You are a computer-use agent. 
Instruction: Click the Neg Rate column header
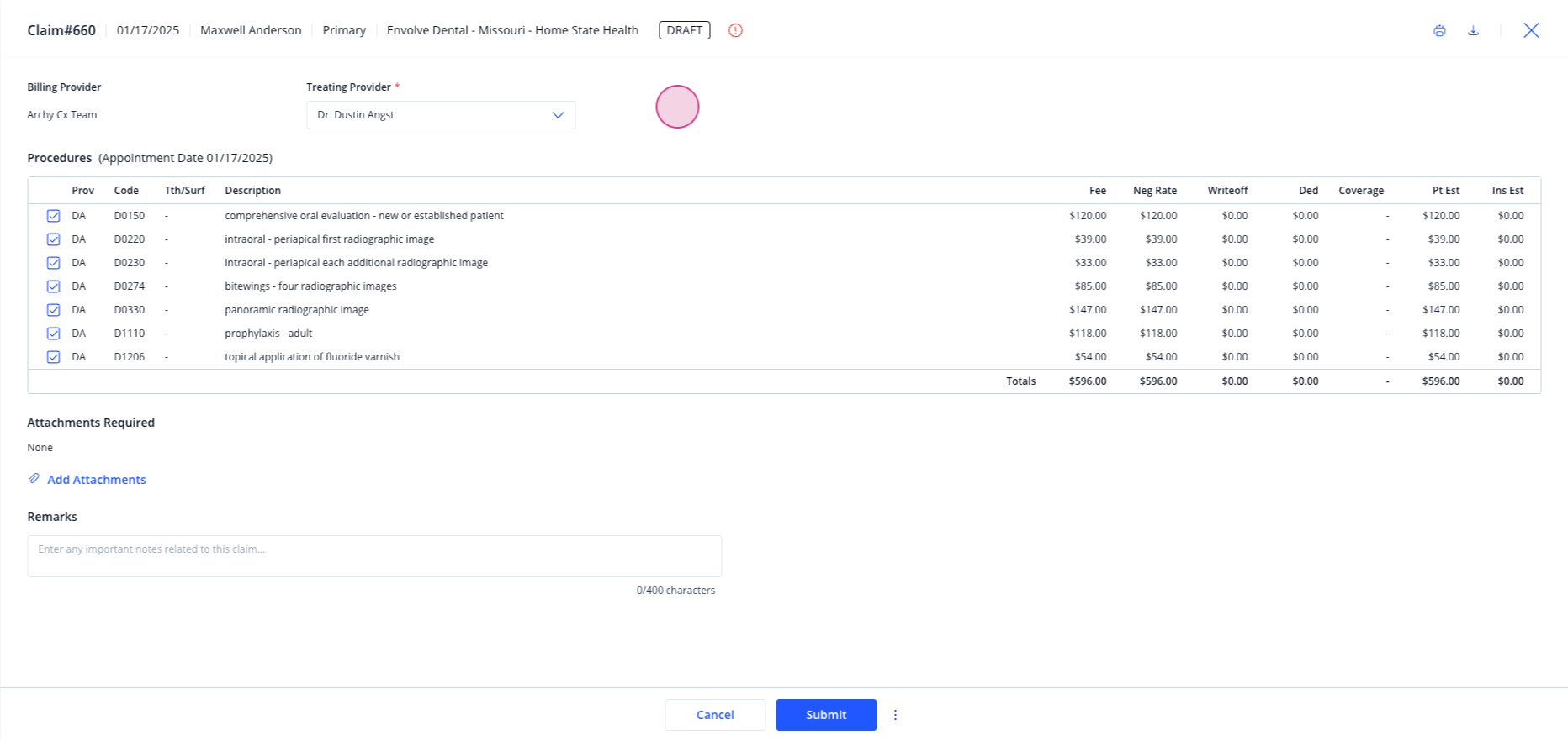coord(1155,191)
